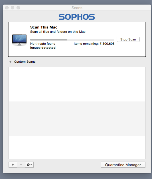Click the No threats found status
The image size is (152, 179).
click(x=43, y=44)
